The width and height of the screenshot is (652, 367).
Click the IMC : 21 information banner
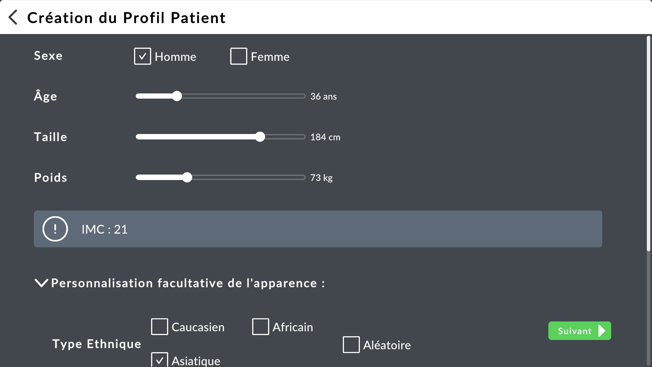point(318,229)
